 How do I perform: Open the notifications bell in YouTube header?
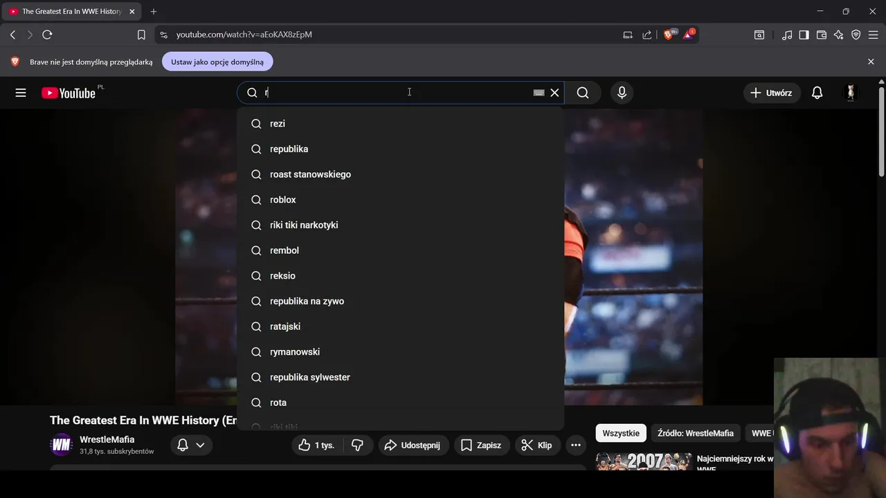[817, 93]
